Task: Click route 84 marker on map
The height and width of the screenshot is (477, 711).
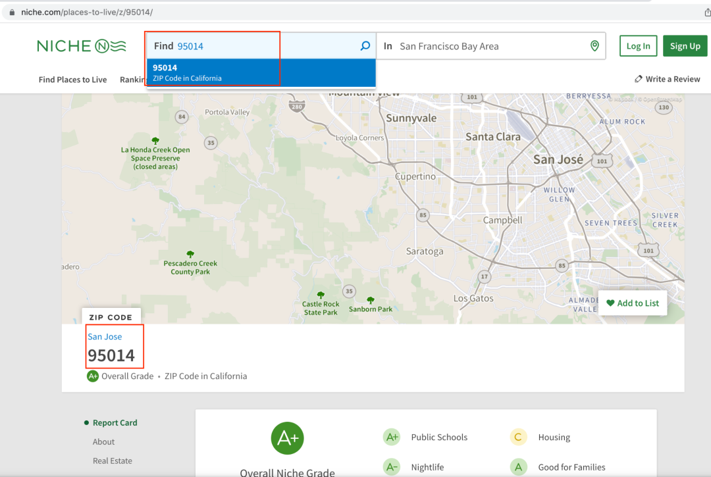Action: pyautogui.click(x=182, y=117)
